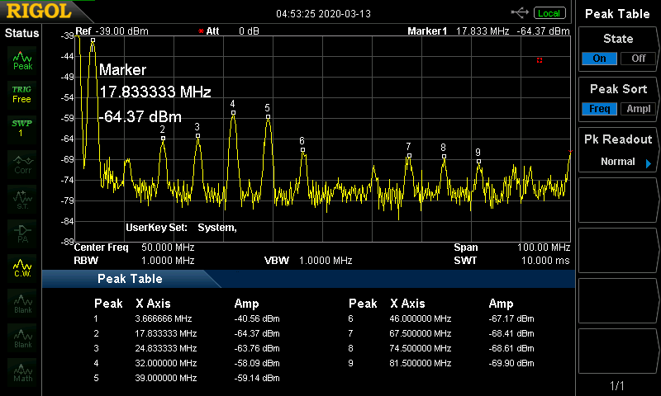The height and width of the screenshot is (396, 661).
Task: Click the Local mode indicator
Action: [549, 13]
